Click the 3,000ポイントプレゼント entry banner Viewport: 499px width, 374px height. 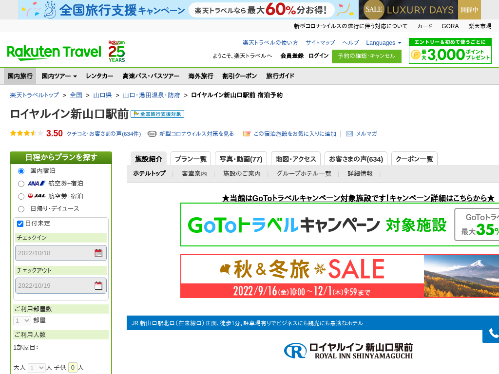[x=450, y=51]
